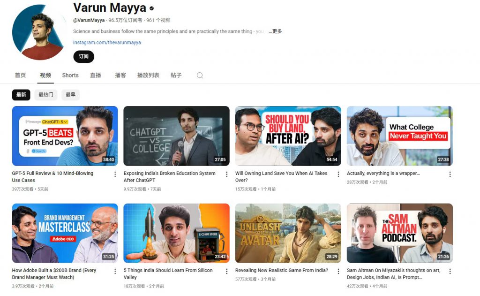This screenshot has width=480, height=296.
Task: Click 42万次观看 • 4个月前 text
Action: 367,287
